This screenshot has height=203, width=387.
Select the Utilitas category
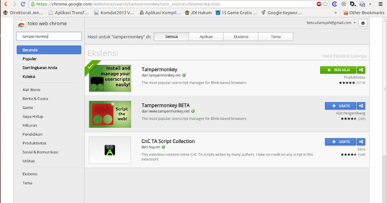point(29,161)
